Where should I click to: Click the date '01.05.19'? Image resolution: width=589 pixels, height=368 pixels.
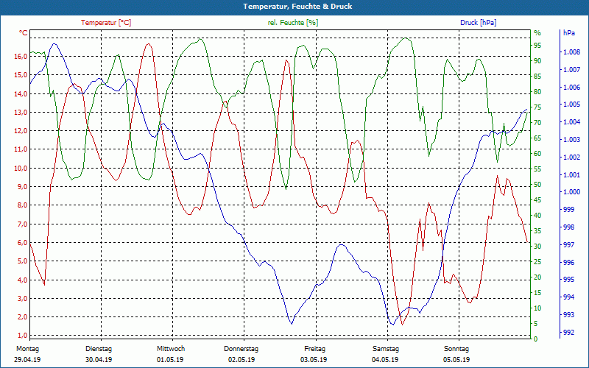point(170,360)
